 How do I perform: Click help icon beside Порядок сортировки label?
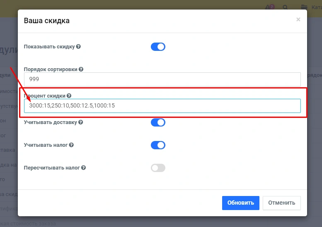point(81,69)
